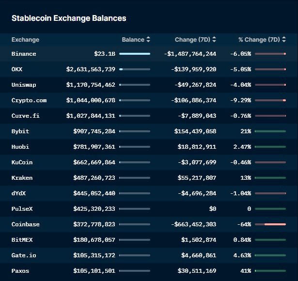This screenshot has width=298, height=281.
Task: Click the Exchange column header
Action: (25, 40)
